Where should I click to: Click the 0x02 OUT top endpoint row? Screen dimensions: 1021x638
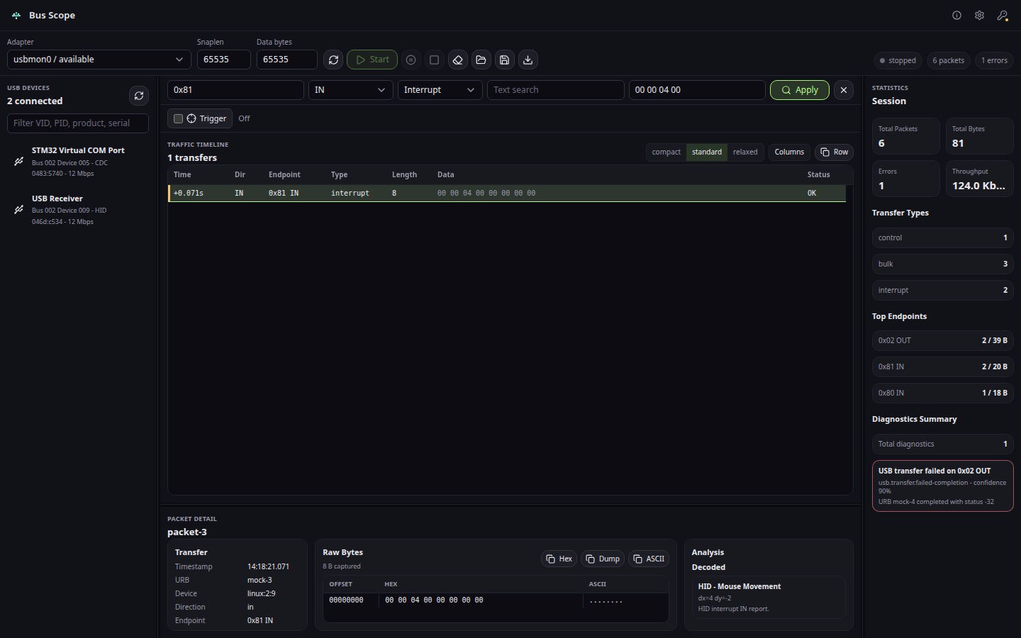[x=942, y=340]
